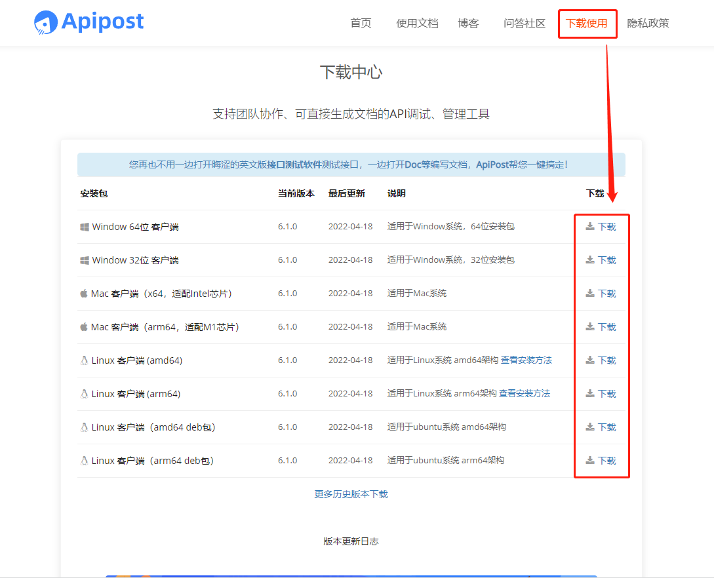Click download icon for Mac arm64 M1 client
Viewport: 714px width, 578px height.
[x=589, y=326]
